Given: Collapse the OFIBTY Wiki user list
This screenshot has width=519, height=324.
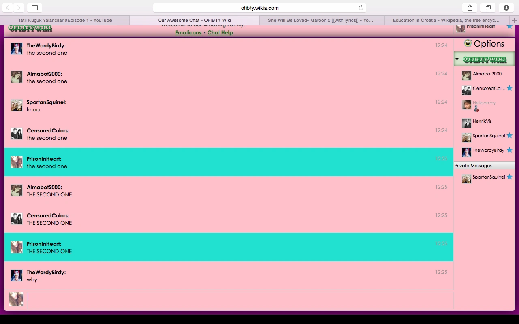Looking at the screenshot, I should [457, 59].
